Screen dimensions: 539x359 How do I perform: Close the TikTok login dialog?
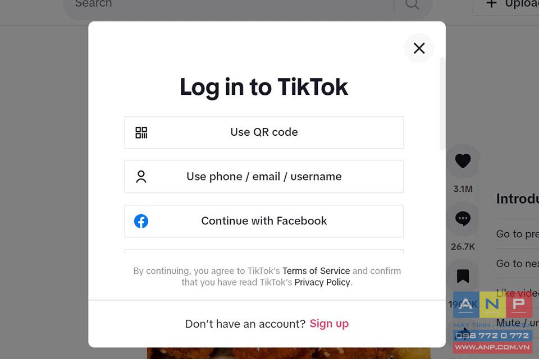click(419, 48)
